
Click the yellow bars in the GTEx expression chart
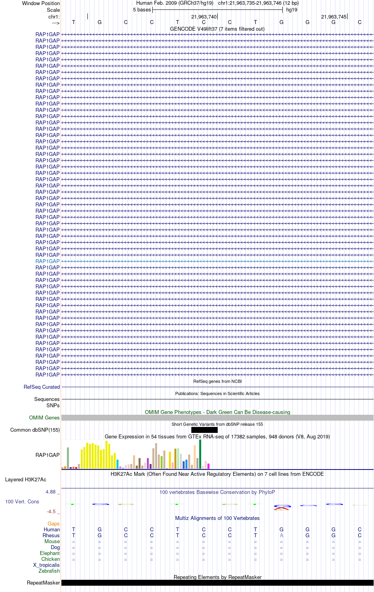(x=98, y=455)
